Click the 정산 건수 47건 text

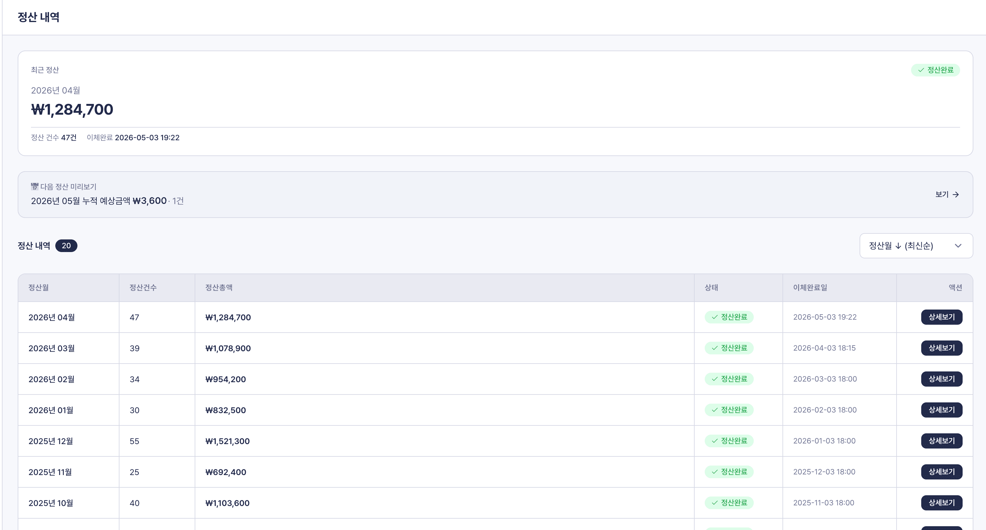(x=54, y=137)
